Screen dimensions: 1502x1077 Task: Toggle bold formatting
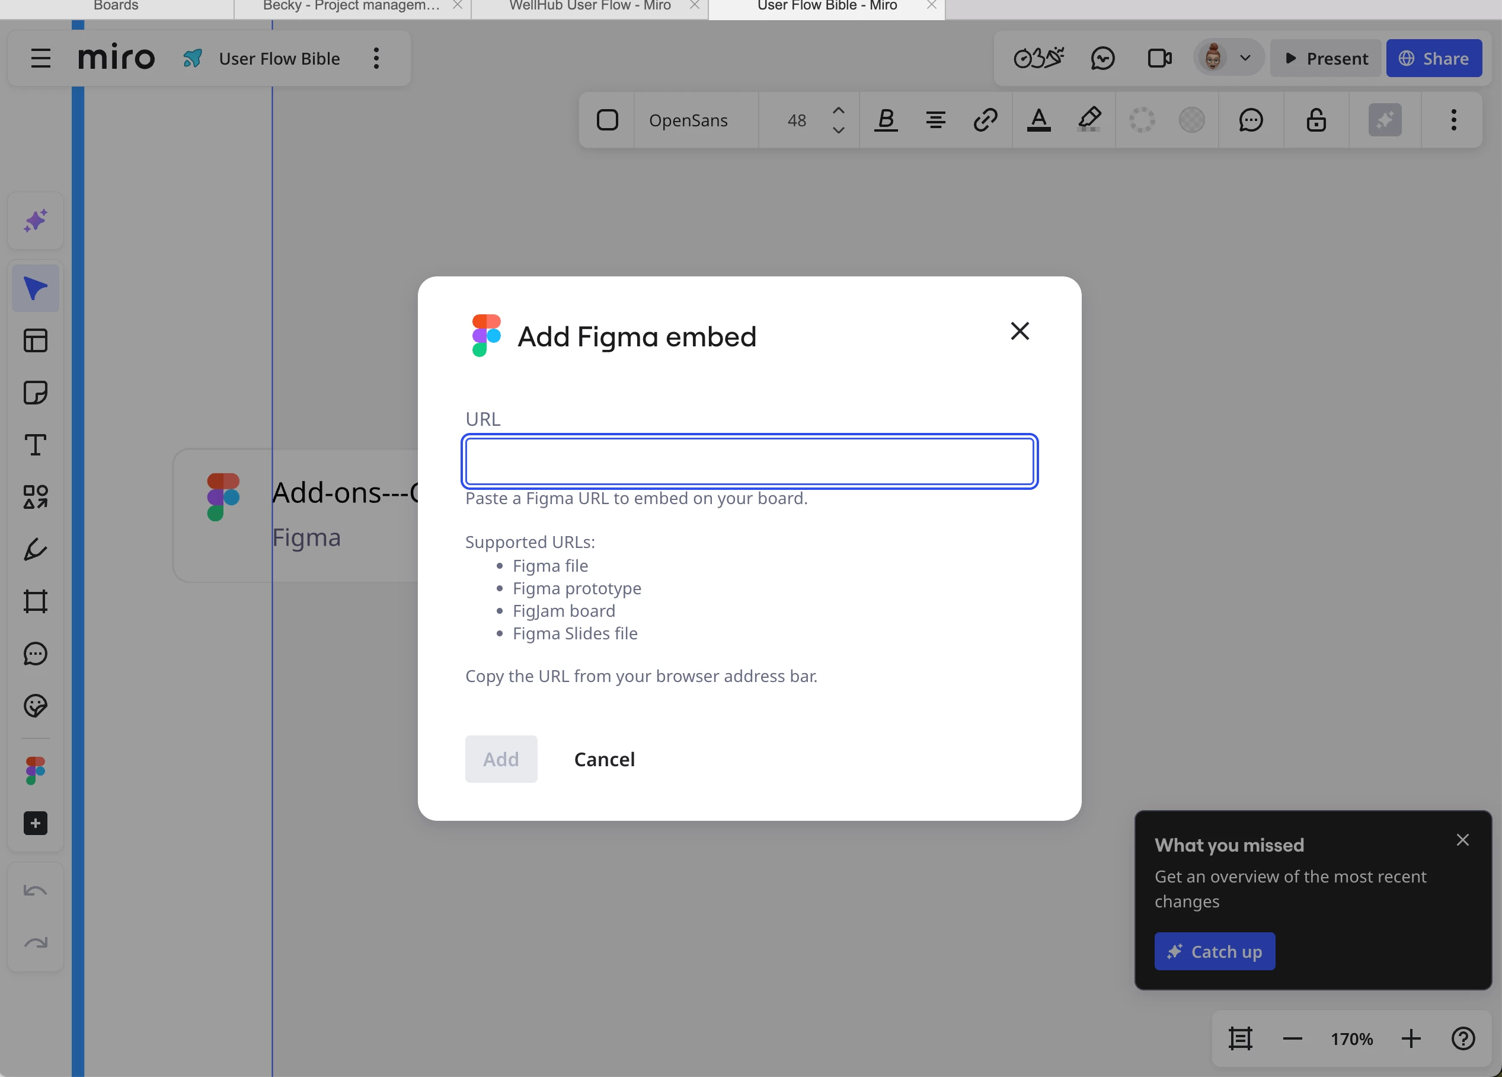point(886,120)
